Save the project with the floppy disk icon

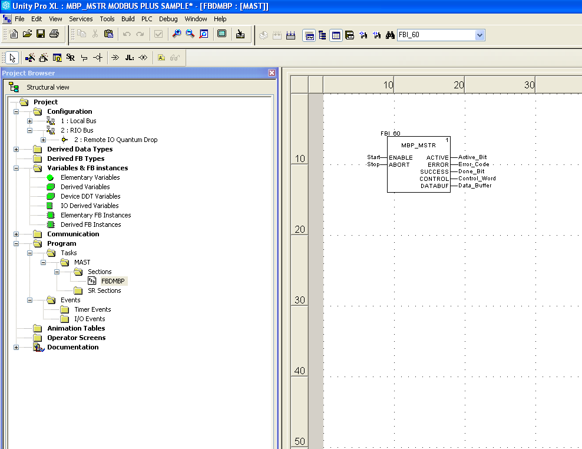point(41,34)
